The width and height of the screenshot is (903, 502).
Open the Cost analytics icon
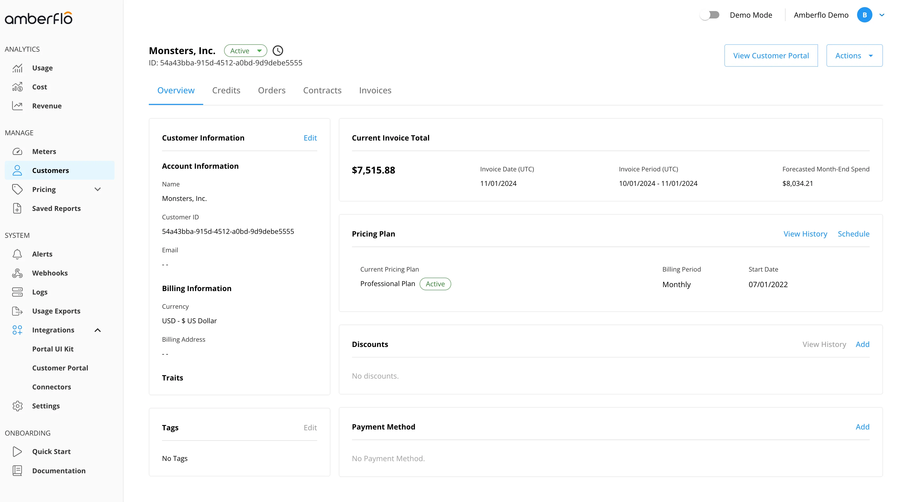click(17, 87)
